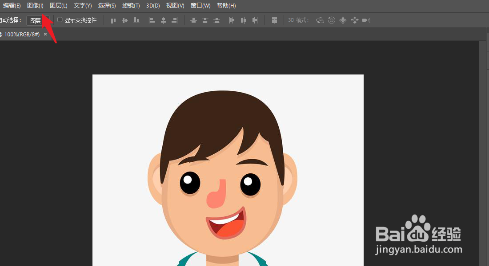Click the Distribute left edges icon
The height and width of the screenshot is (266, 489).
232,20
